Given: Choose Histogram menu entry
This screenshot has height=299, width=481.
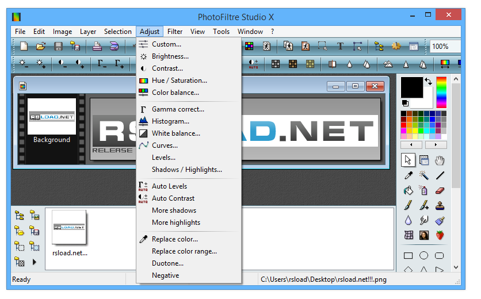Looking at the screenshot, I should pyautogui.click(x=189, y=121).
